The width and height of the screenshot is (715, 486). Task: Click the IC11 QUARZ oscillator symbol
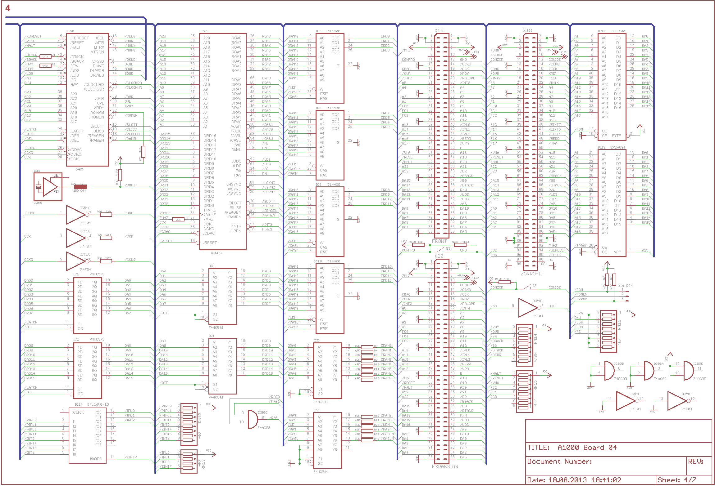(x=48, y=187)
